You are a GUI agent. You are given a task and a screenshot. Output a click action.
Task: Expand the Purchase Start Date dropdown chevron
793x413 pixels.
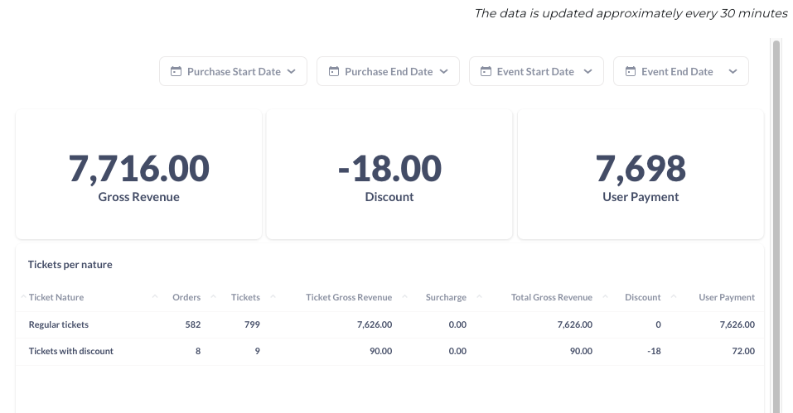tap(292, 71)
